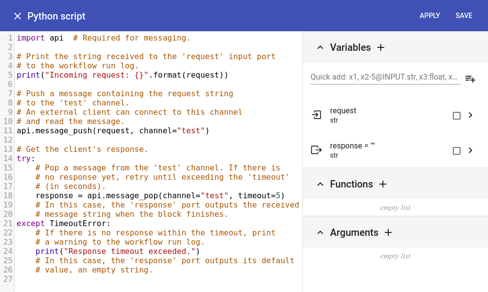Select the request variable entry

click(372, 115)
